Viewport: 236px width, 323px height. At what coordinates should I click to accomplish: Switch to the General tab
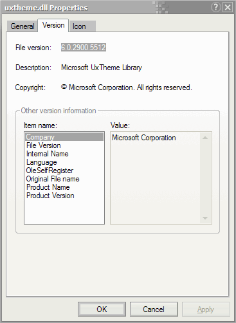[23, 26]
